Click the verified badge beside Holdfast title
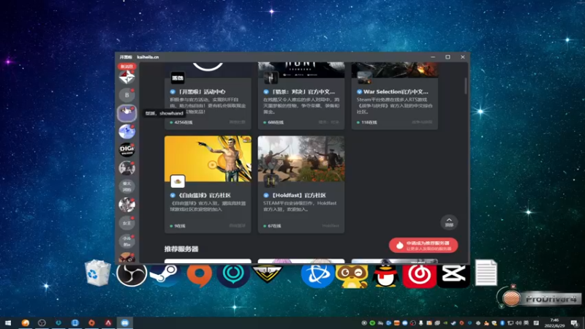The image size is (585, 329). [266, 195]
